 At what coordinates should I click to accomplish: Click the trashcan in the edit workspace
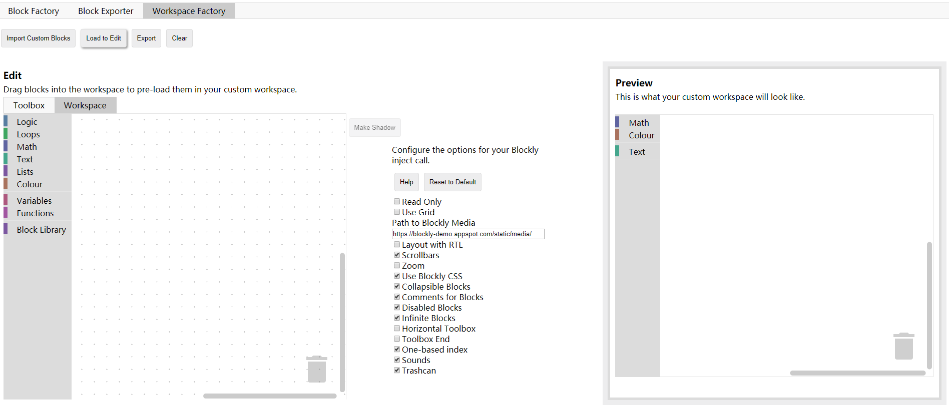point(316,369)
